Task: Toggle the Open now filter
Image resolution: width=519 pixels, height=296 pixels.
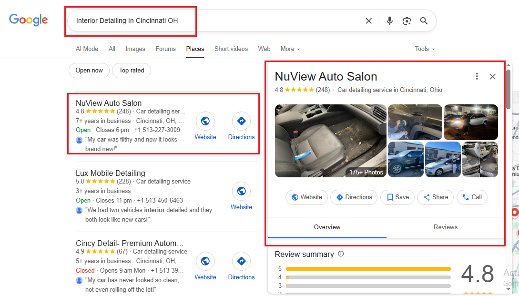Action: [x=89, y=71]
